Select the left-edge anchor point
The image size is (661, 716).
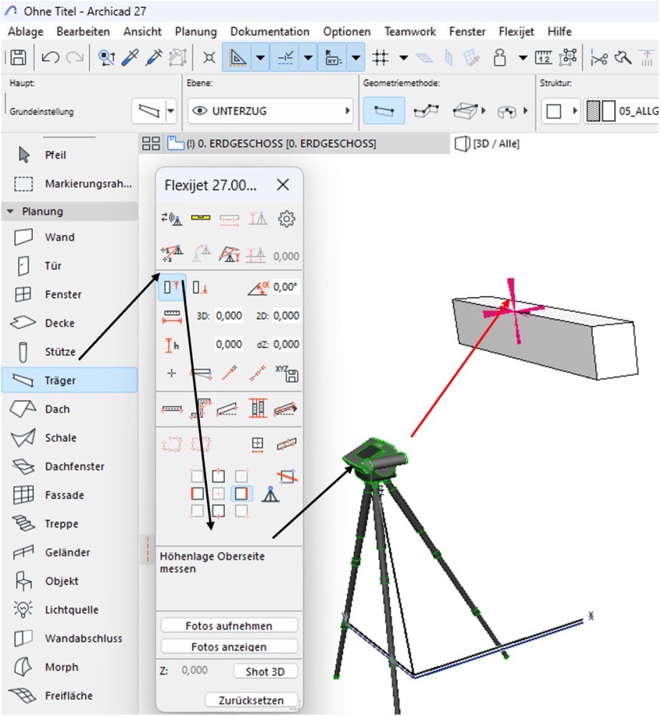pos(198,493)
